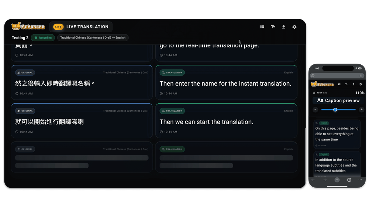Image resolution: width=369 pixels, height=207 pixels.
Task: Toggle the Recording status pill
Action: (43, 38)
